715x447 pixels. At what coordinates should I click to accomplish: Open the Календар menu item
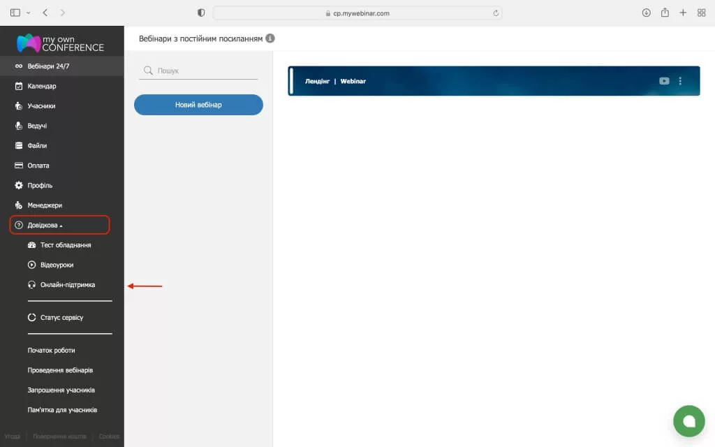(42, 86)
